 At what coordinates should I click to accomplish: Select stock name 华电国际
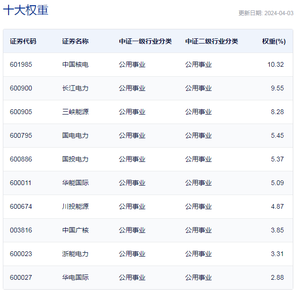[x=75, y=277]
